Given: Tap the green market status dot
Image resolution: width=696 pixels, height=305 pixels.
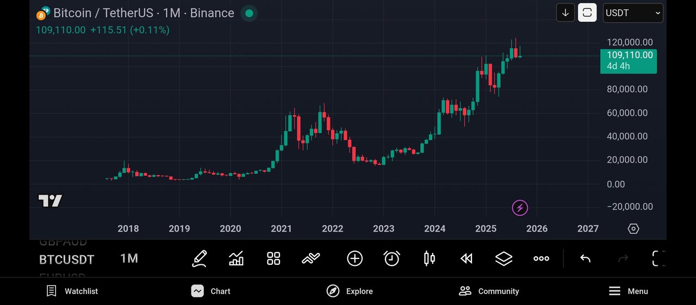Looking at the screenshot, I should [x=249, y=13].
